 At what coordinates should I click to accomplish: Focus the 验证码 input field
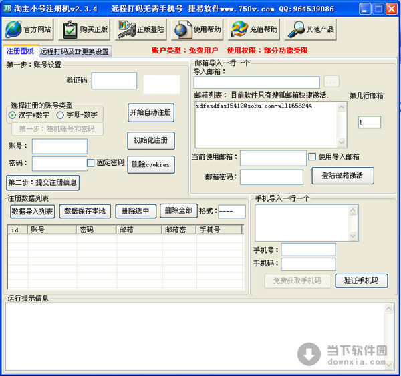[114, 81]
